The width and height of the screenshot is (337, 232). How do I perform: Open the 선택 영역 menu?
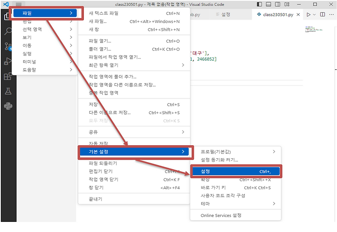(x=45, y=29)
